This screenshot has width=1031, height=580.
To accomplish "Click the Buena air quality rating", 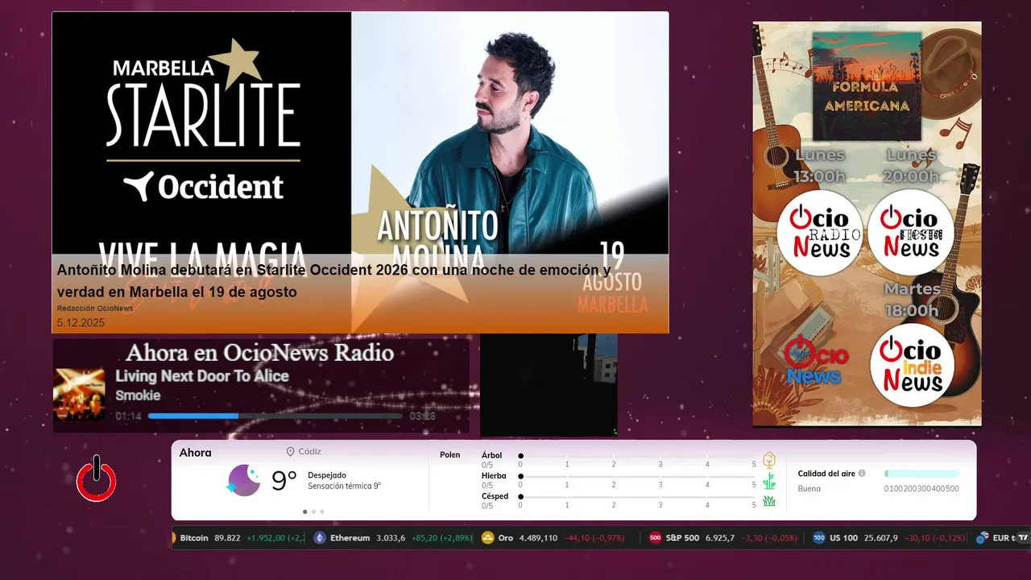I will point(809,488).
